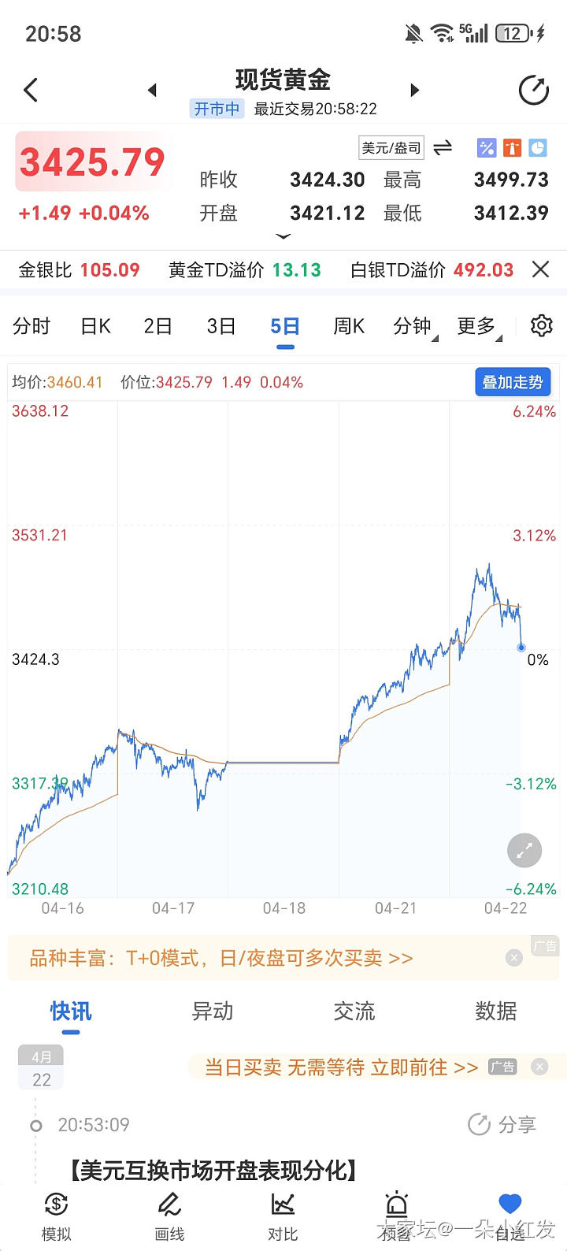Image resolution: width=567 pixels, height=1251 pixels.
Task: Toggle the blue percent display icon
Action: point(487,147)
